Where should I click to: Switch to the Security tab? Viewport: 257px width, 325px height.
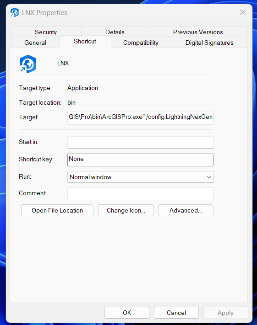pos(46,32)
